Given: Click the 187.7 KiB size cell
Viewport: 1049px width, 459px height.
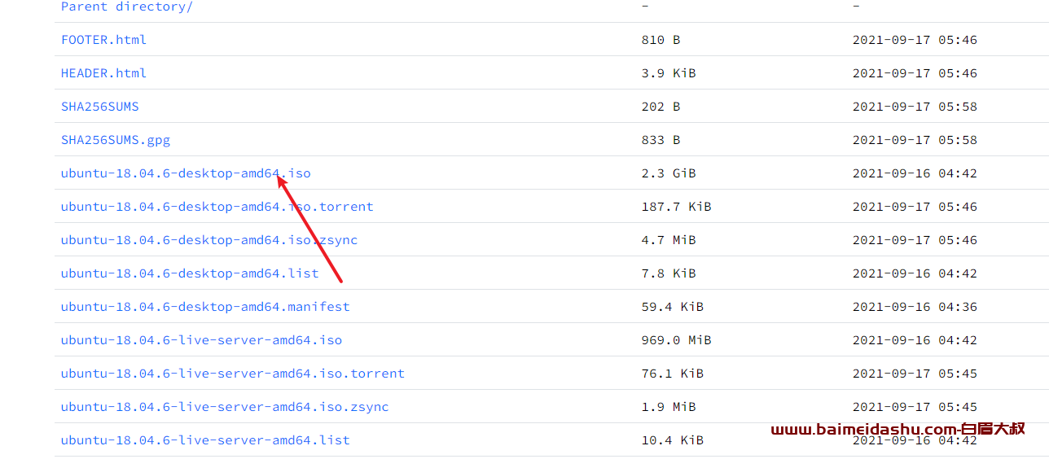Looking at the screenshot, I should 676,207.
